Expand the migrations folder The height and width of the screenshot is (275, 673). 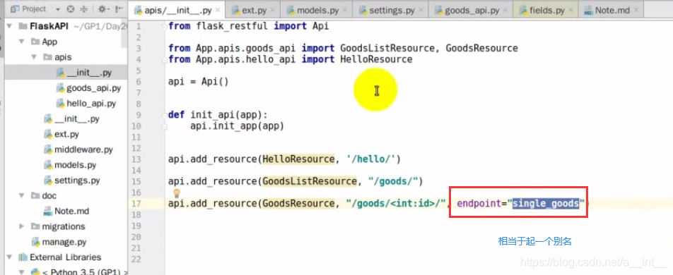coord(21,226)
